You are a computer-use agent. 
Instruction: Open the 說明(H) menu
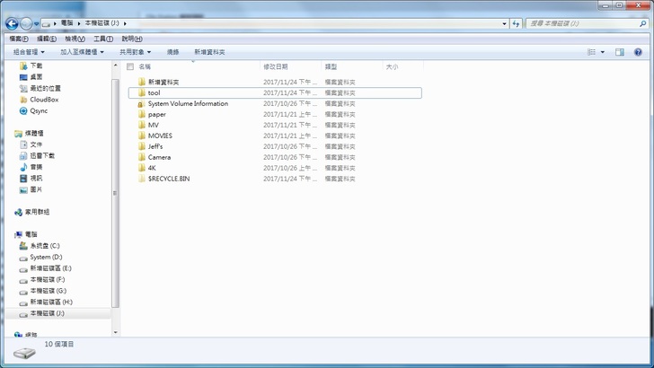pyautogui.click(x=132, y=39)
